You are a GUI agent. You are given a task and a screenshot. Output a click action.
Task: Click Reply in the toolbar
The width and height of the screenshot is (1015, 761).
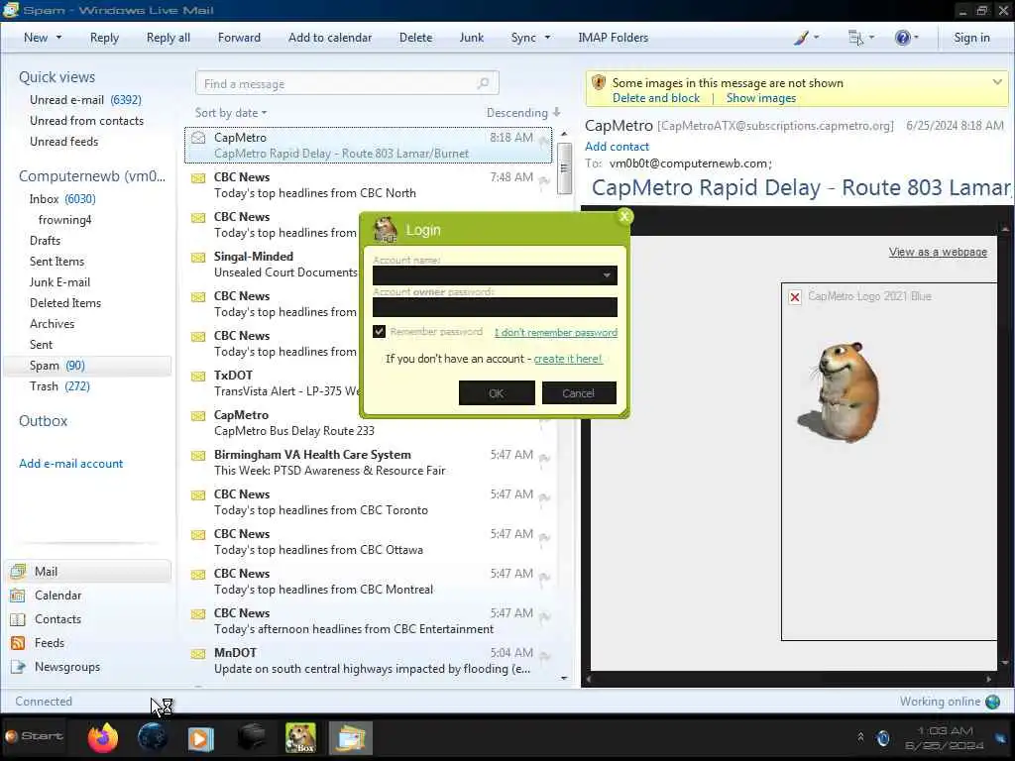point(104,38)
